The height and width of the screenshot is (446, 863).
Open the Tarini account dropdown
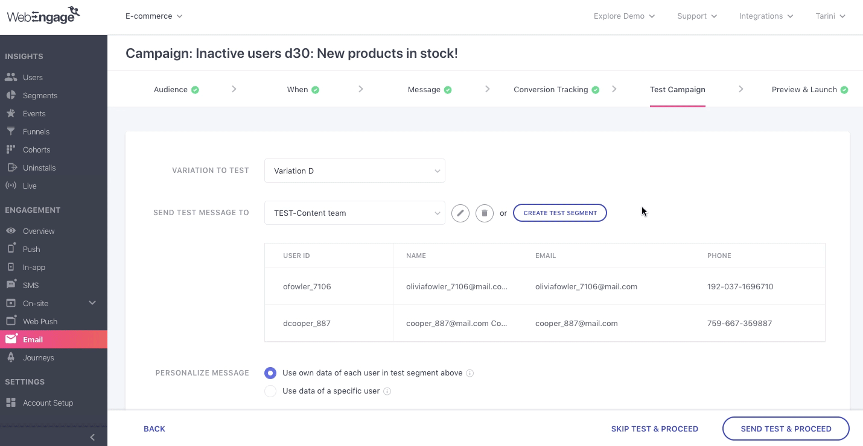pyautogui.click(x=830, y=16)
